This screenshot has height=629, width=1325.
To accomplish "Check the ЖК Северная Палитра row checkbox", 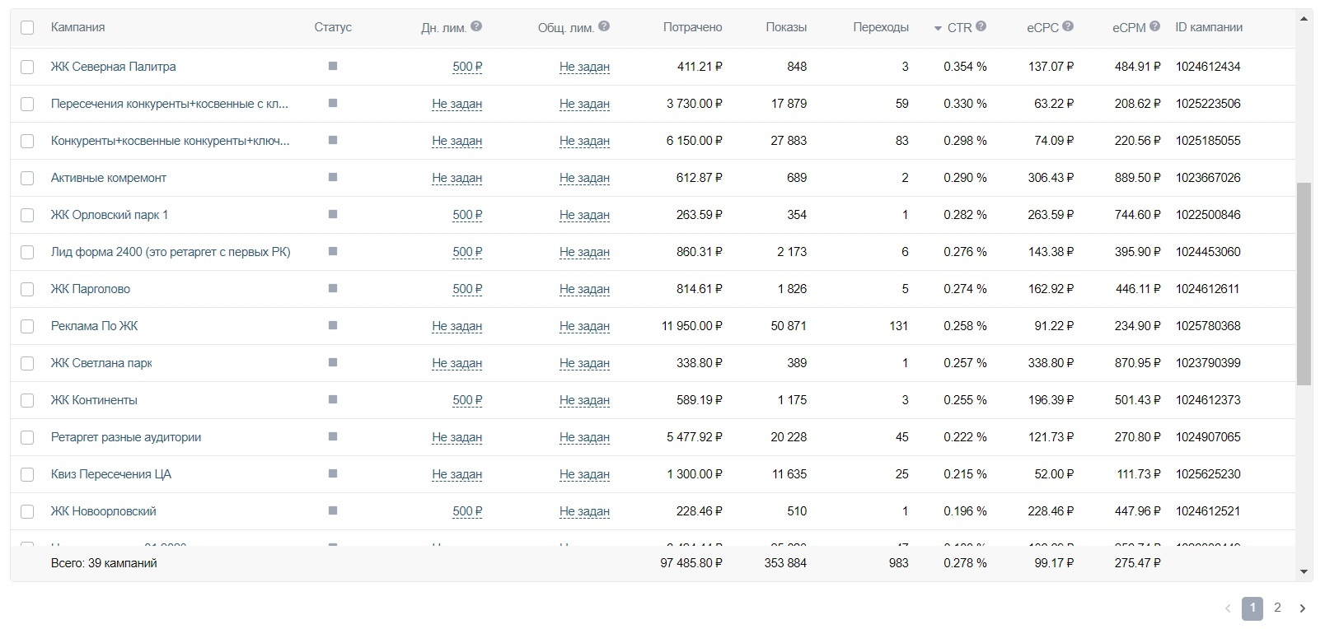I will coord(27,67).
